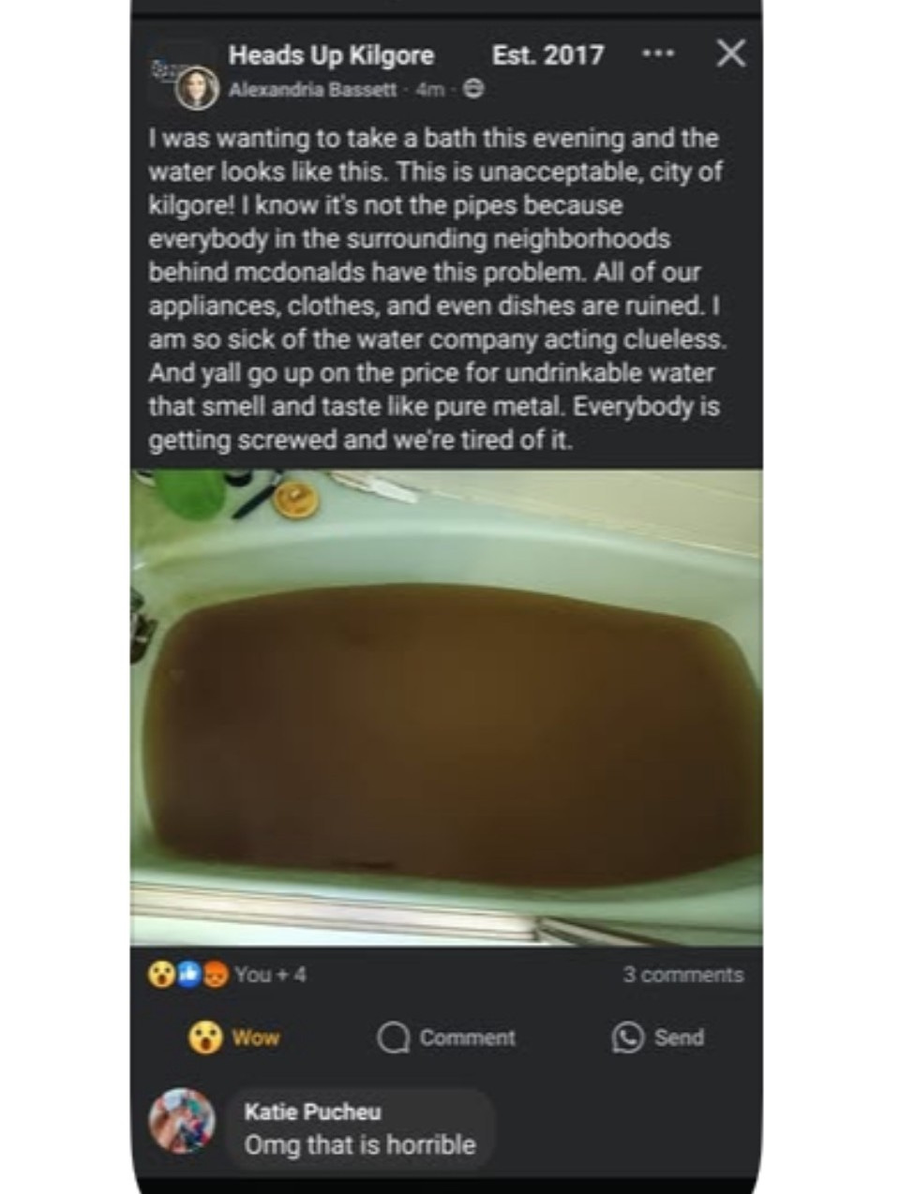Click the 'You + 4' reactions count

(x=270, y=975)
